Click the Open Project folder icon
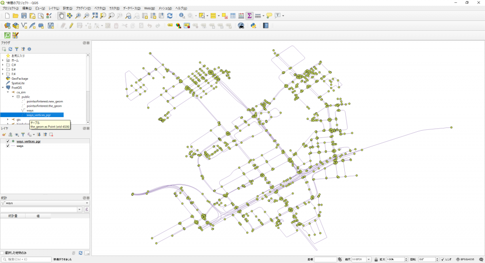 pyautogui.click(x=16, y=16)
